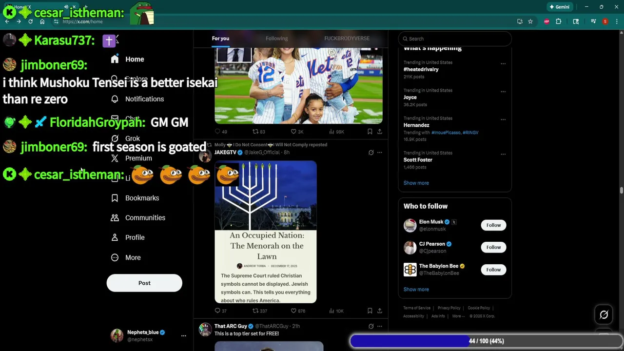Switch to the For you tab

point(220,39)
